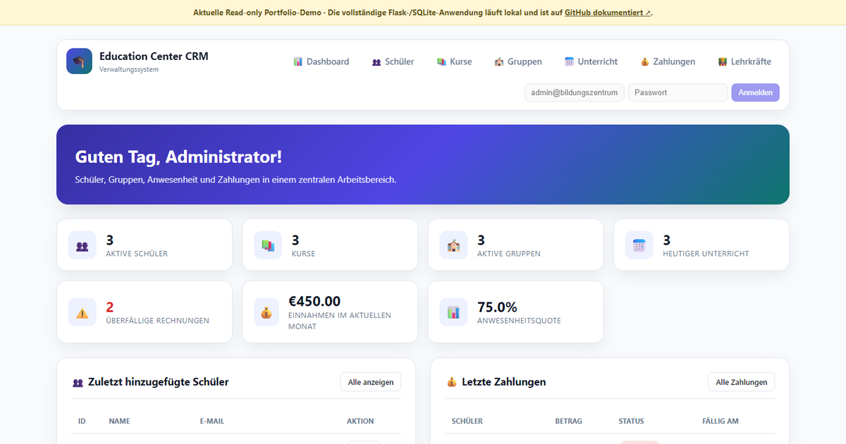
Task: Click the FÄLLIG AM column header
Action: (721, 421)
